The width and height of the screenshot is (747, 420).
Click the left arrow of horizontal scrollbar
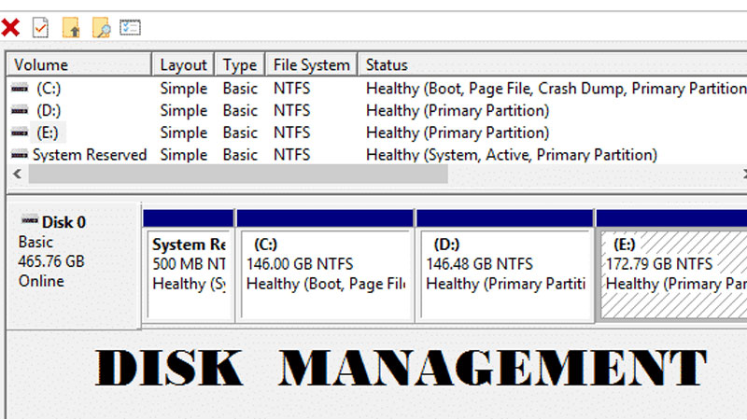tap(16, 175)
